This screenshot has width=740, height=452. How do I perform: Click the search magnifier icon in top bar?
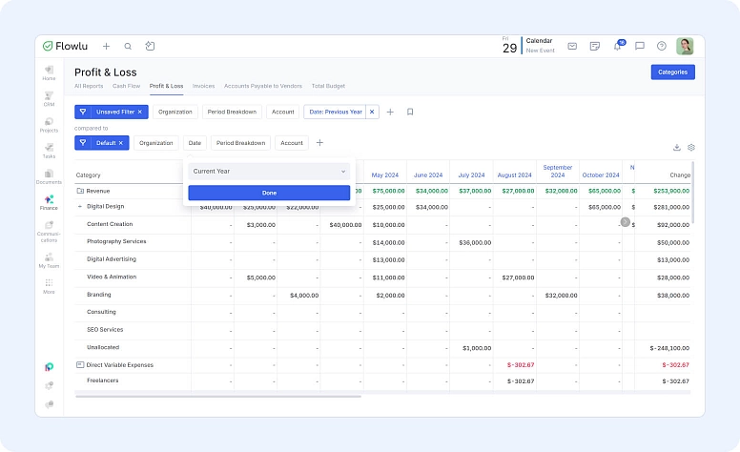click(128, 46)
